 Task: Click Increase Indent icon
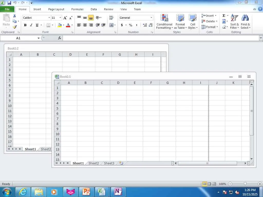(104, 25)
